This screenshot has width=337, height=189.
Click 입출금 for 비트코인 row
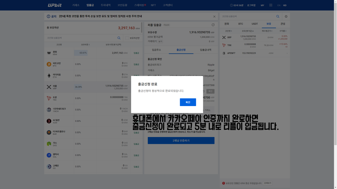(x=136, y=64)
